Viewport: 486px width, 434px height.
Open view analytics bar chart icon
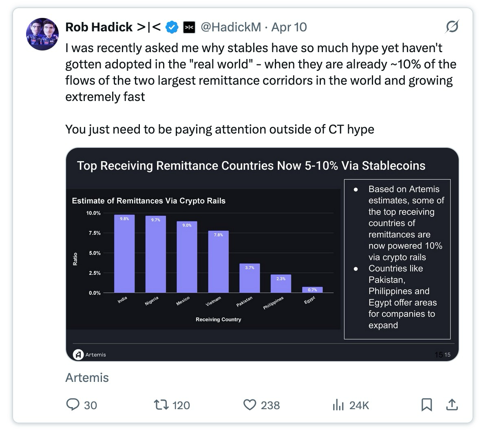[338, 405]
